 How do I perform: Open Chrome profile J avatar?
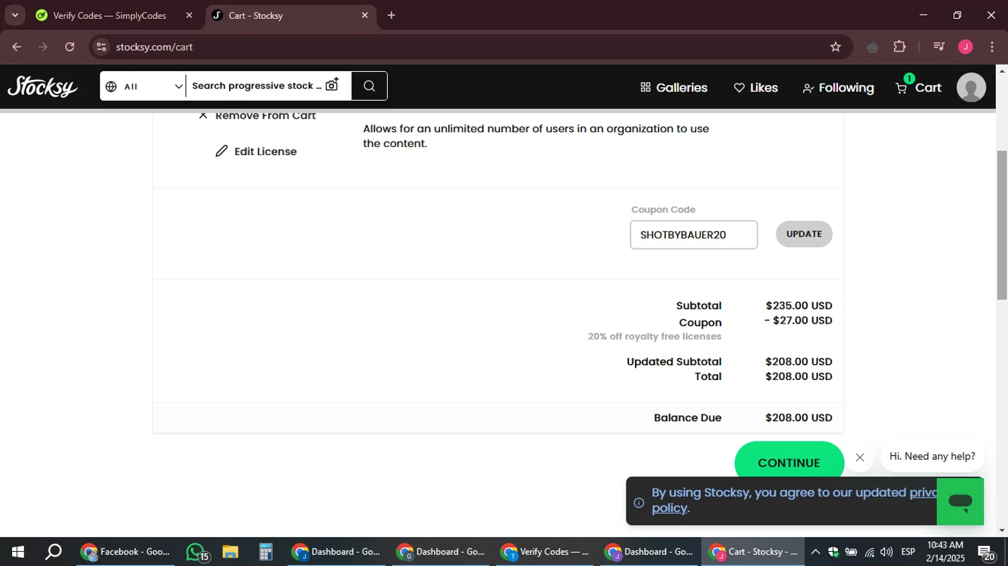tap(966, 47)
